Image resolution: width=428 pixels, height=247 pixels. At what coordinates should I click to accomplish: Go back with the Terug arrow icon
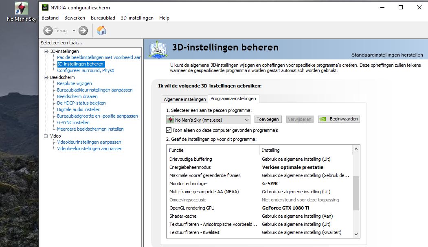48,31
